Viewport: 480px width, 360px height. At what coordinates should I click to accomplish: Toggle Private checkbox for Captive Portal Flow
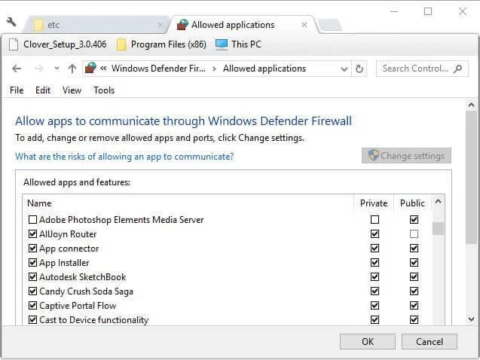(x=375, y=305)
